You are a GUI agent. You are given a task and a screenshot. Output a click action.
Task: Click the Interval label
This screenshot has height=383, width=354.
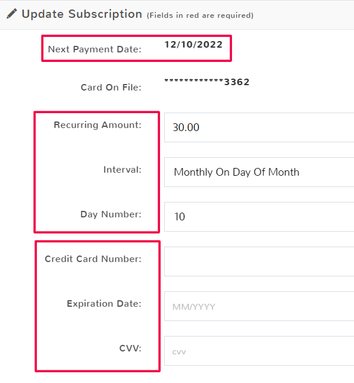click(x=123, y=170)
